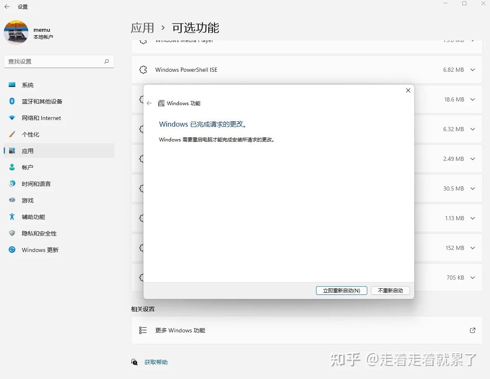Open 个性化 settings category
Screen dimensions: 490x379
(x=59, y=134)
